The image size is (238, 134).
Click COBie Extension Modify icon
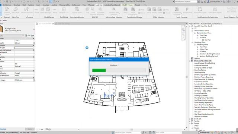pos(154,10)
